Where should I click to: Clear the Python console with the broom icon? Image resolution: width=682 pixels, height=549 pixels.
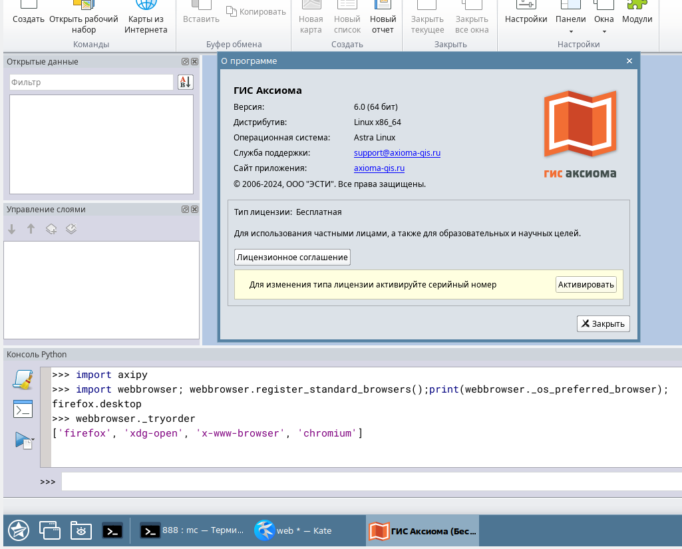[x=22, y=379]
